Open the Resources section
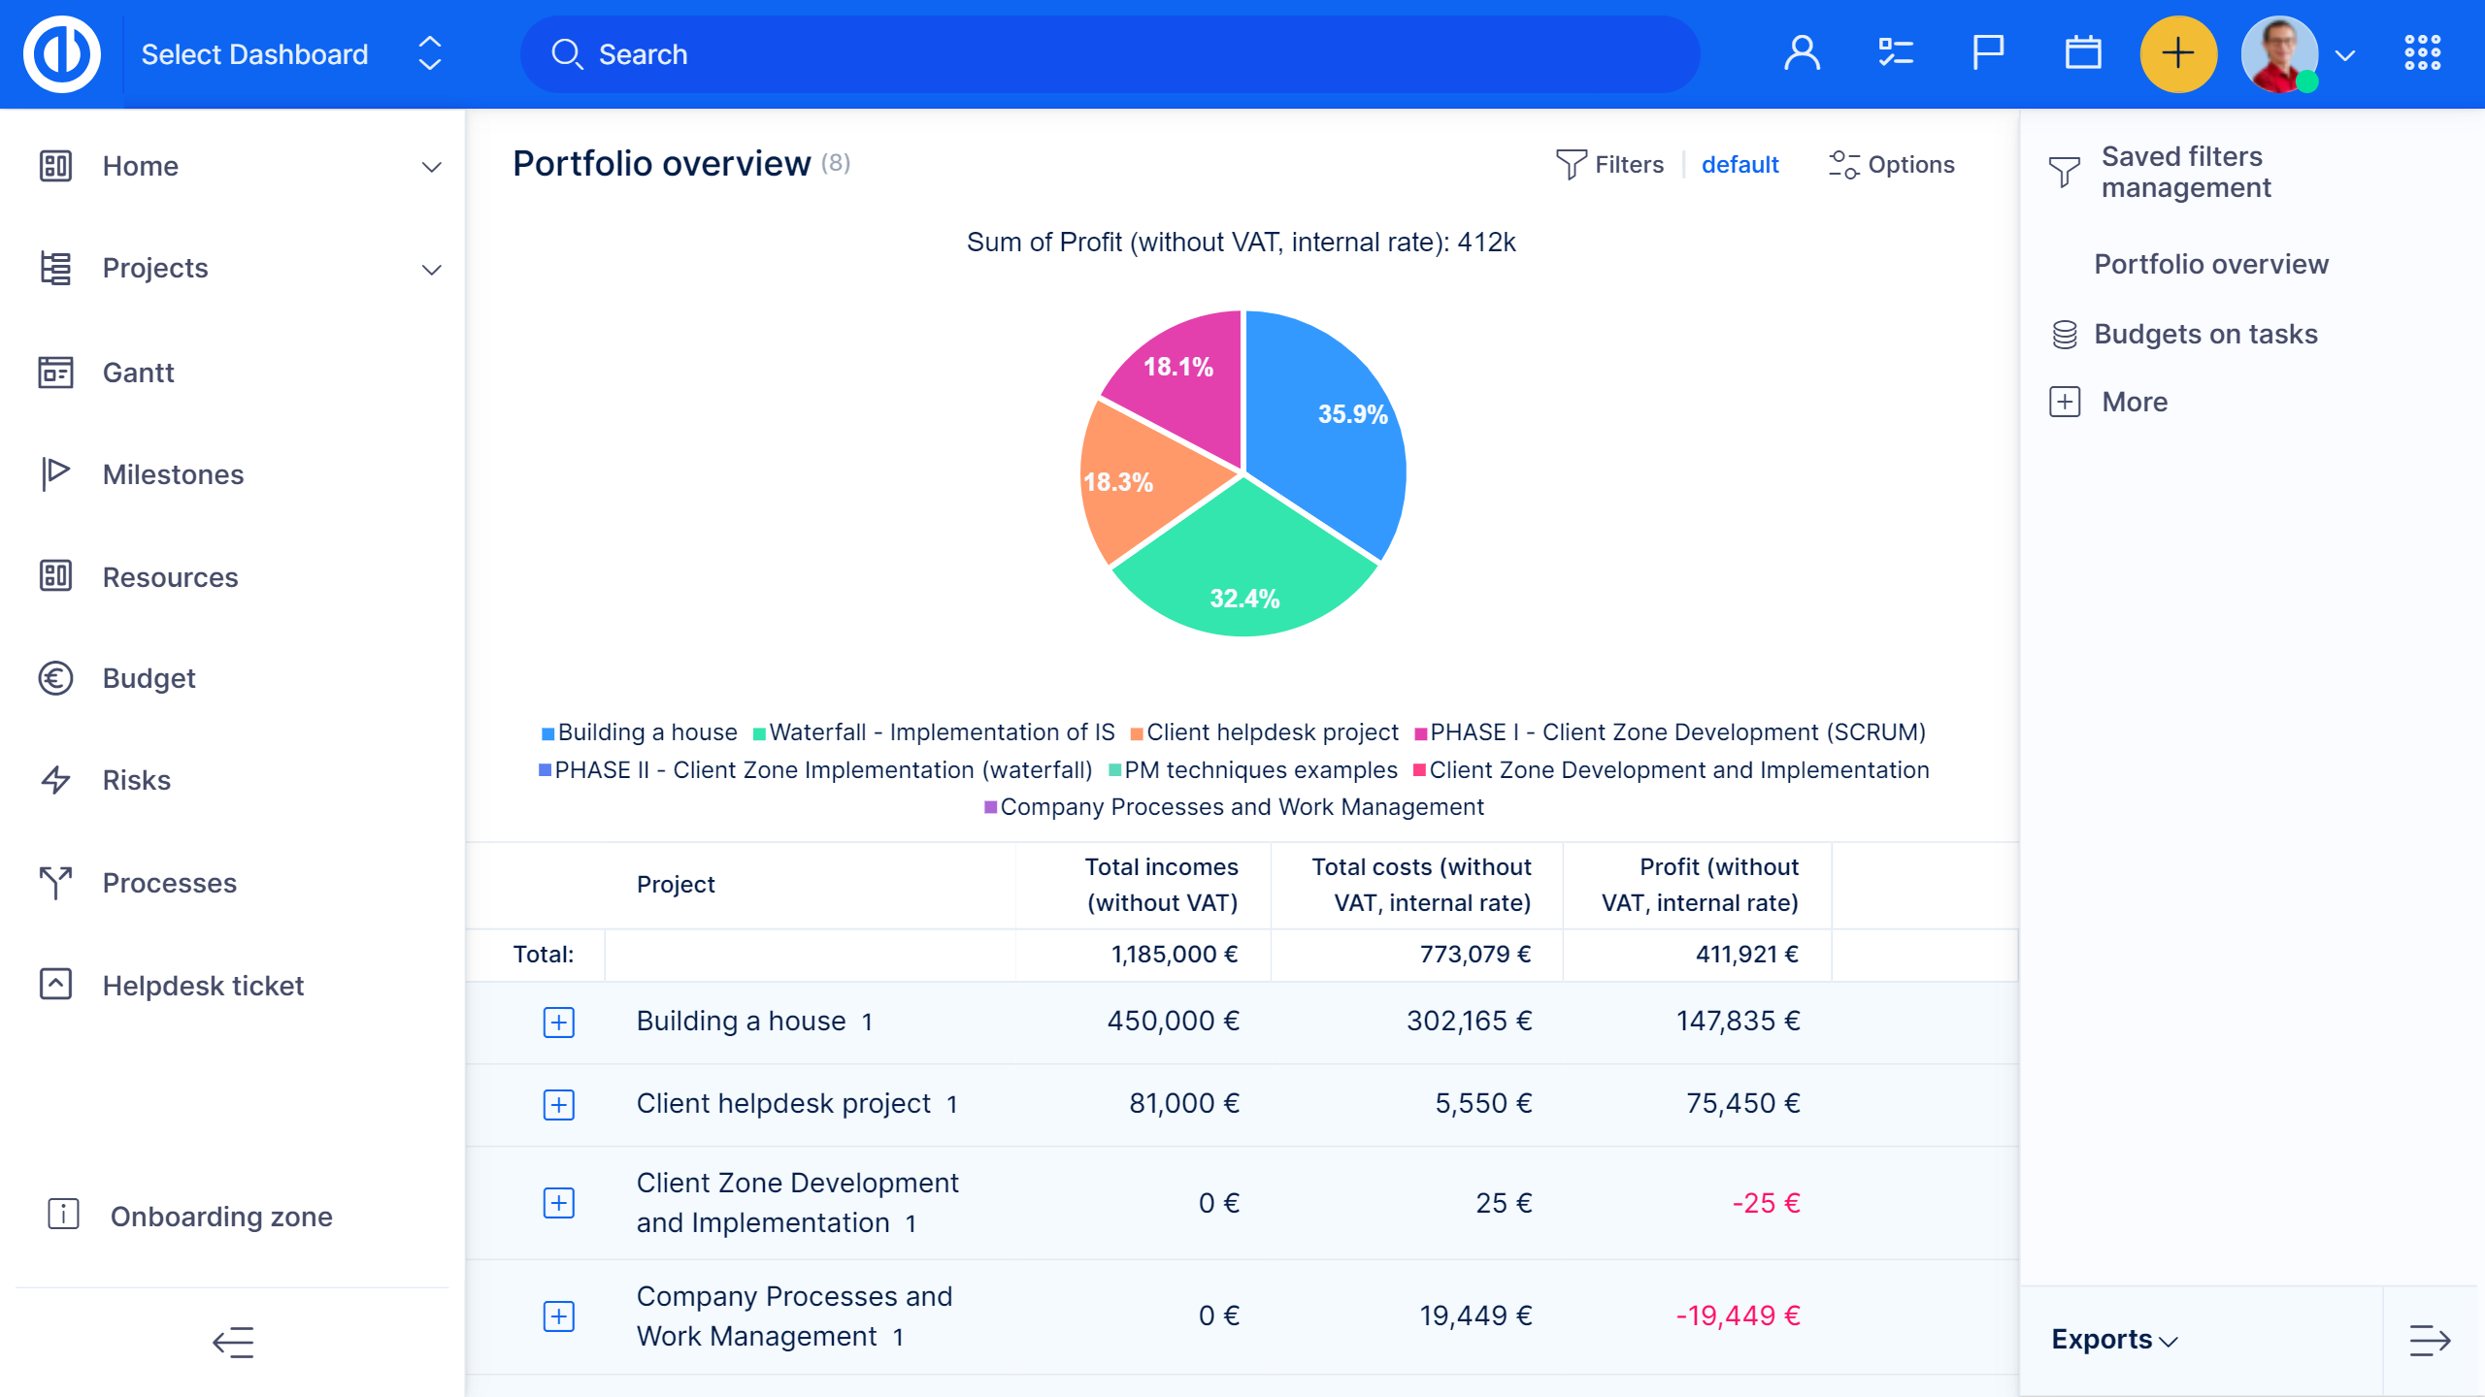 (x=169, y=576)
